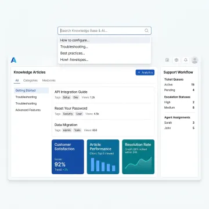The image size is (209, 209).
Task: Click "Views: 4.5k" under Reset Your Password
Action: (x=92, y=114)
